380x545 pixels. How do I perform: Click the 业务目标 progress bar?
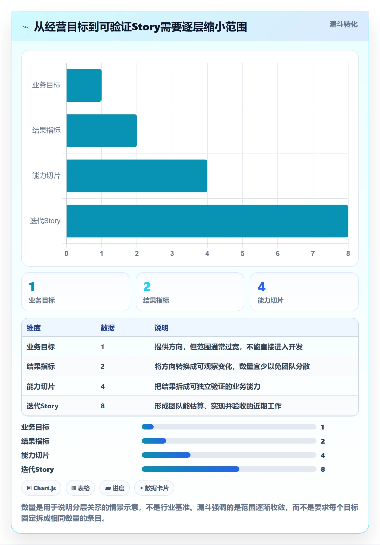click(229, 427)
